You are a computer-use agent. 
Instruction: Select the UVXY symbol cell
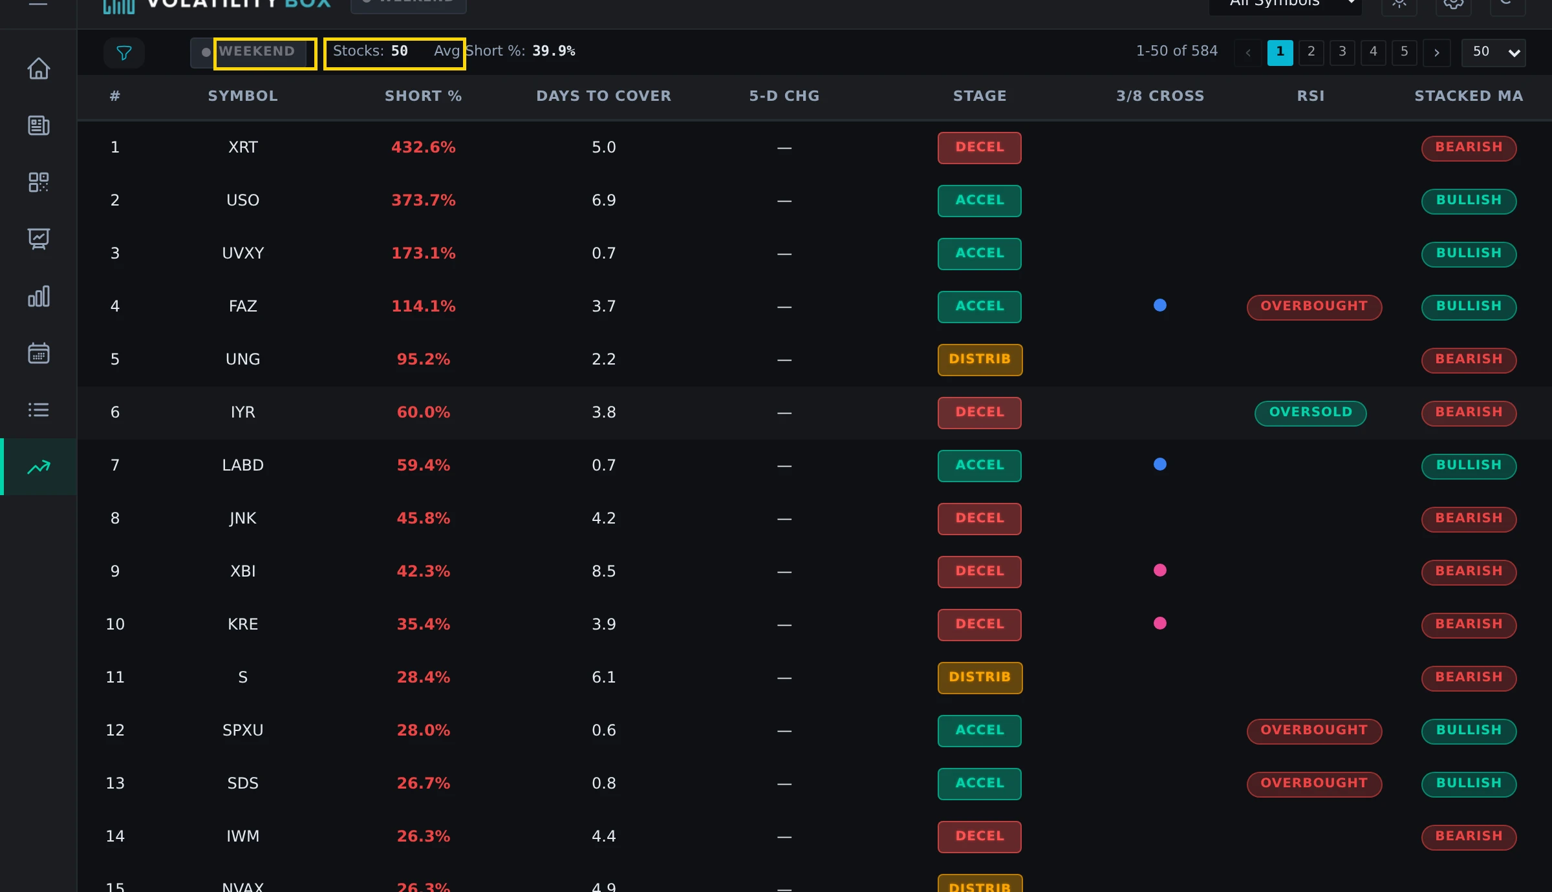[243, 253]
